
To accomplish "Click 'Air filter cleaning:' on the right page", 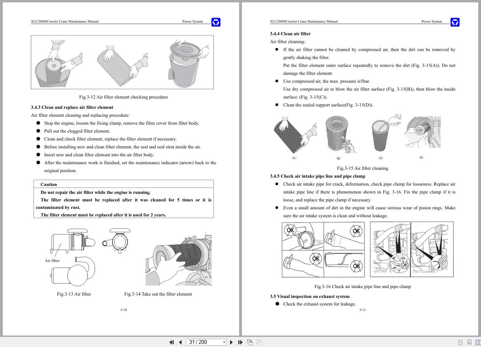I will pos(287,42).
